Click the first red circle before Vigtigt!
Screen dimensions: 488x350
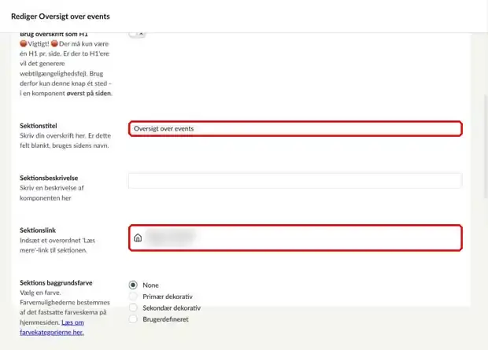click(24, 43)
